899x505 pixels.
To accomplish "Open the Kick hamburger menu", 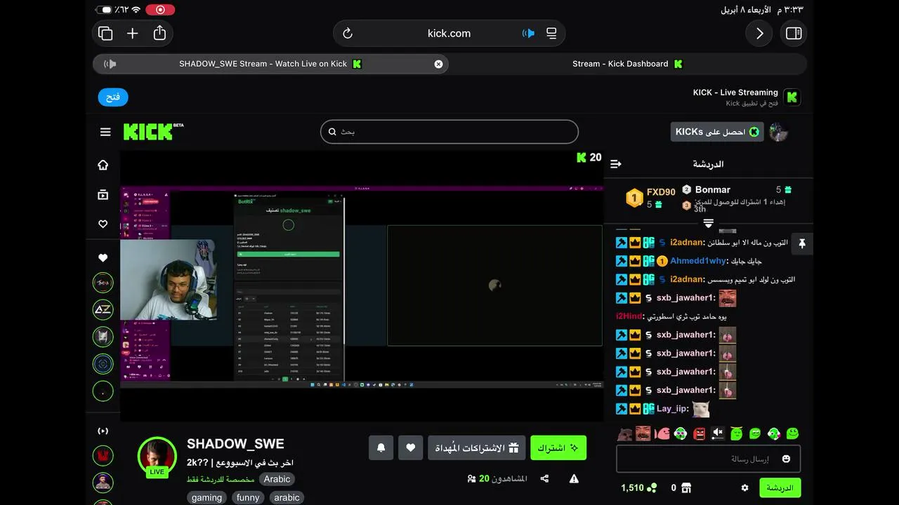I will 105,132.
